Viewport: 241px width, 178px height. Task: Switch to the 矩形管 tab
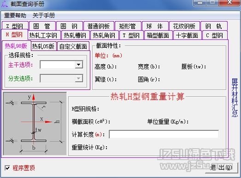click(x=128, y=26)
